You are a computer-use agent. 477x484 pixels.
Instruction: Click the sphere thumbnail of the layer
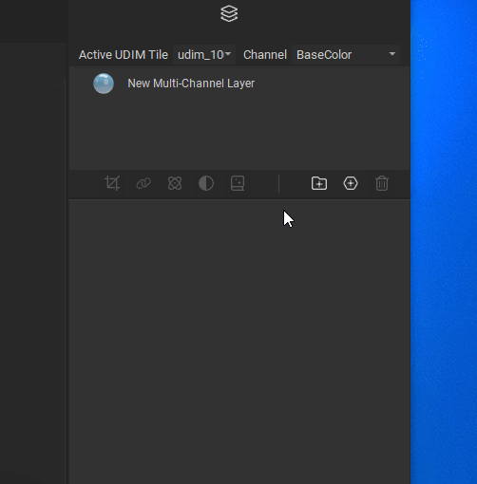point(104,84)
